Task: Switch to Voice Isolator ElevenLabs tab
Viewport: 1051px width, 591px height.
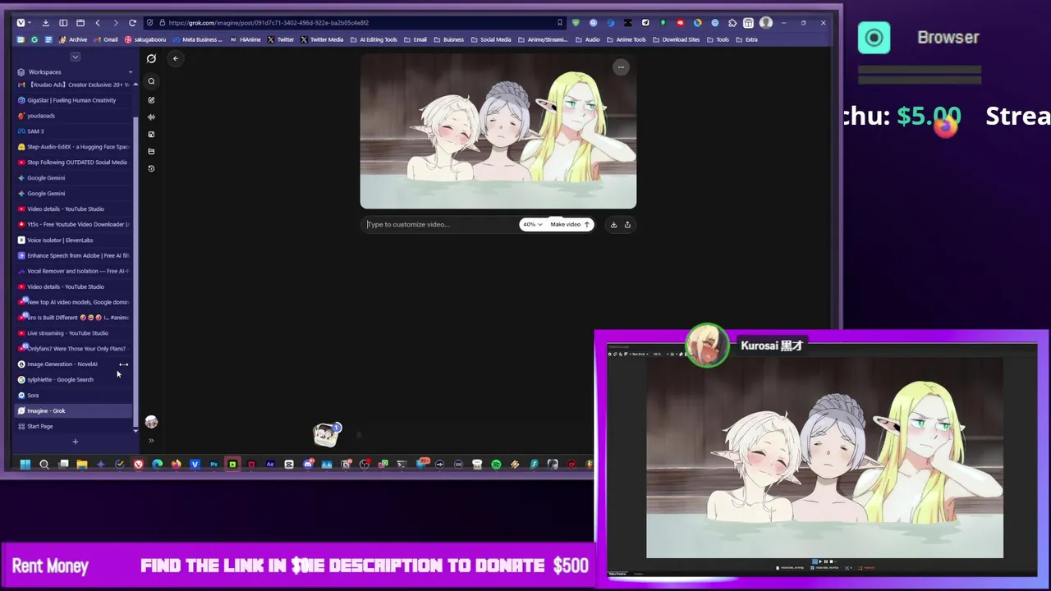Action: click(x=74, y=240)
